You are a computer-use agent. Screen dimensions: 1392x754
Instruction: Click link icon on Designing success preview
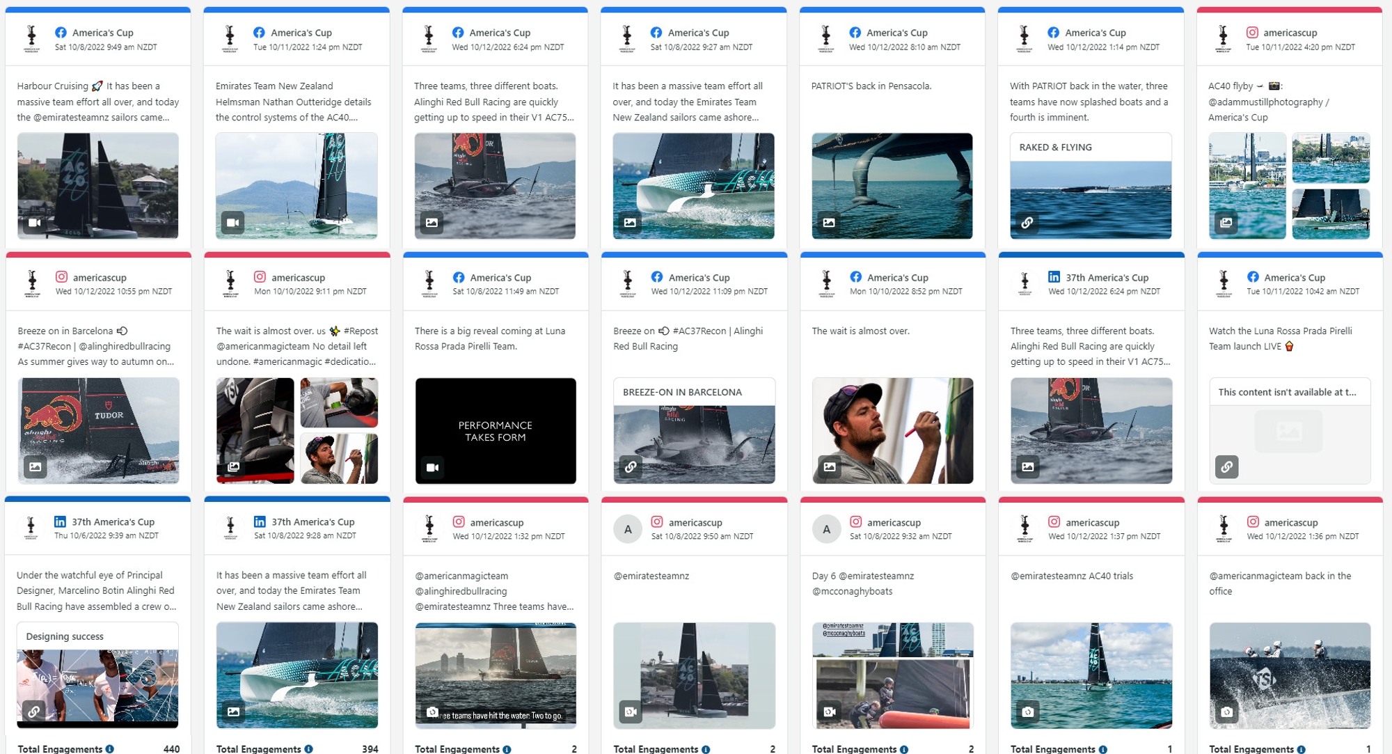[x=34, y=712]
